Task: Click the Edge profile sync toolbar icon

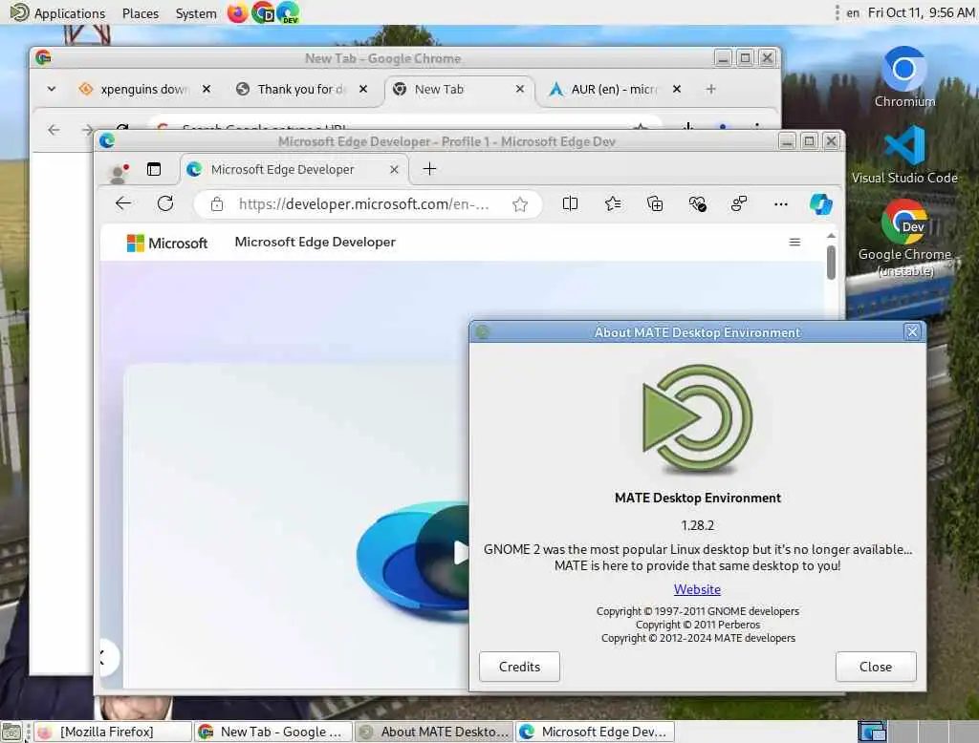Action: pos(739,203)
